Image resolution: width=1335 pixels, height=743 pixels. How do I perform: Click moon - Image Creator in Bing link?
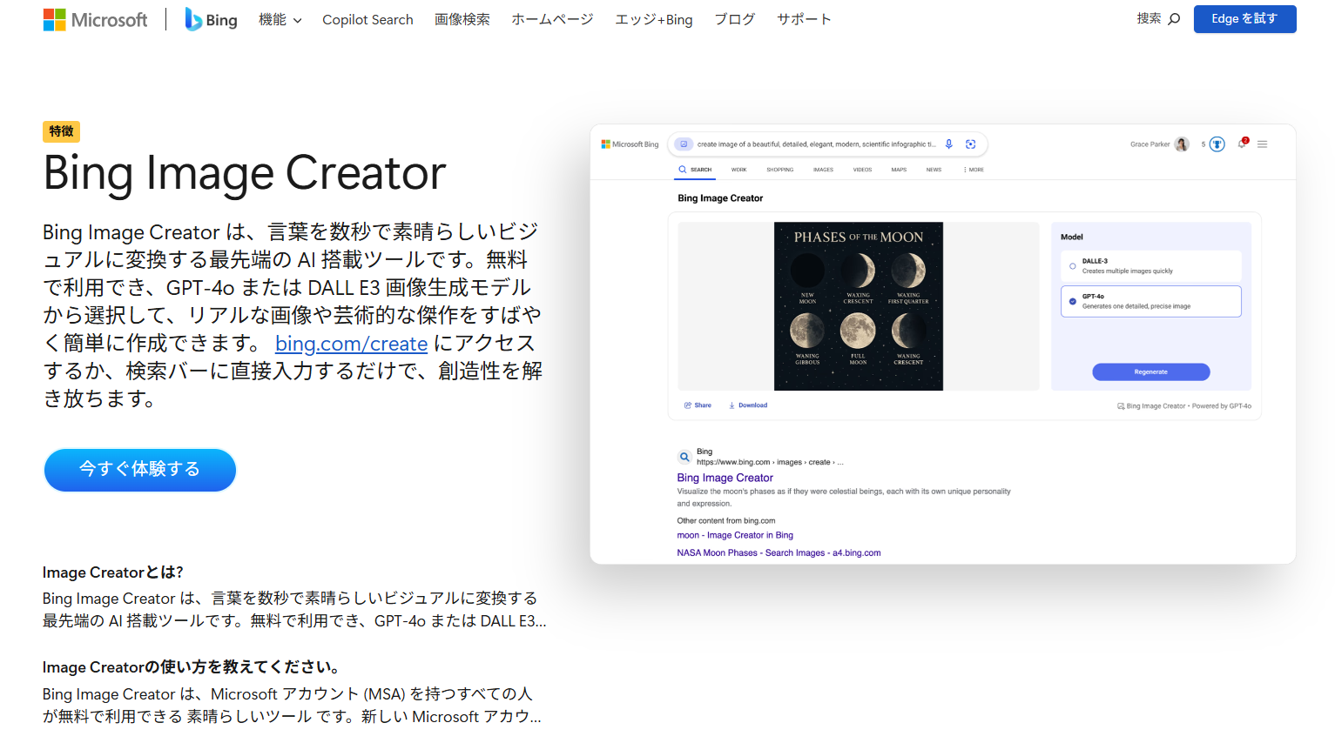pyautogui.click(x=736, y=535)
